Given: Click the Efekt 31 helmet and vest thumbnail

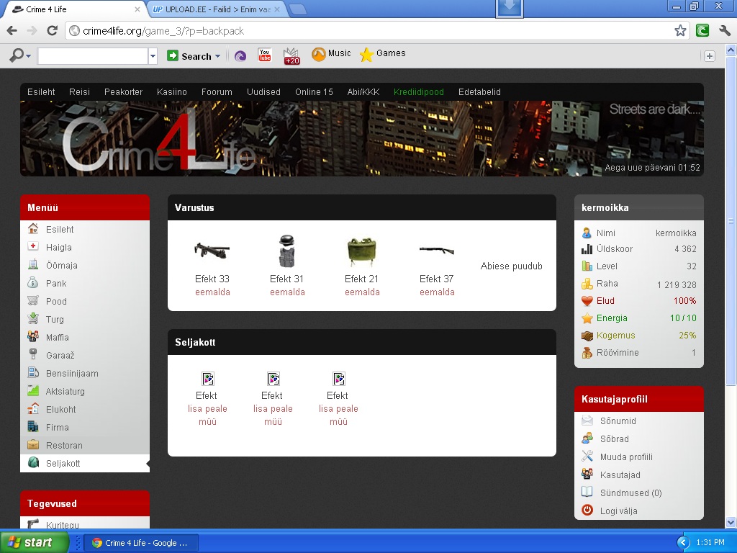Looking at the screenshot, I should (286, 251).
